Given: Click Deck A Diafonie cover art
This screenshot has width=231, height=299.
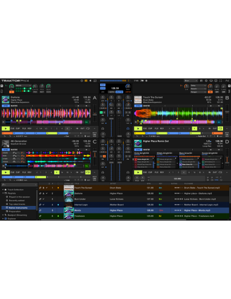Looking at the screenshot, I should point(5,100).
